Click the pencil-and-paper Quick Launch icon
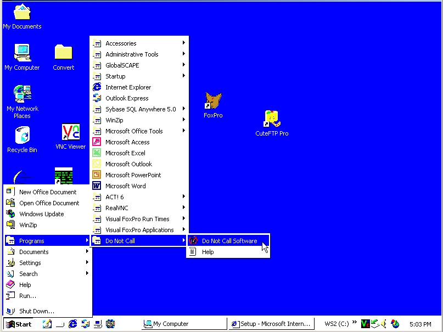The width and height of the screenshot is (443, 332). 47,324
